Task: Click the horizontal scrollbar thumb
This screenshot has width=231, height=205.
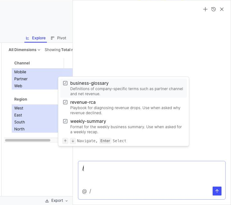Action: coord(28,140)
